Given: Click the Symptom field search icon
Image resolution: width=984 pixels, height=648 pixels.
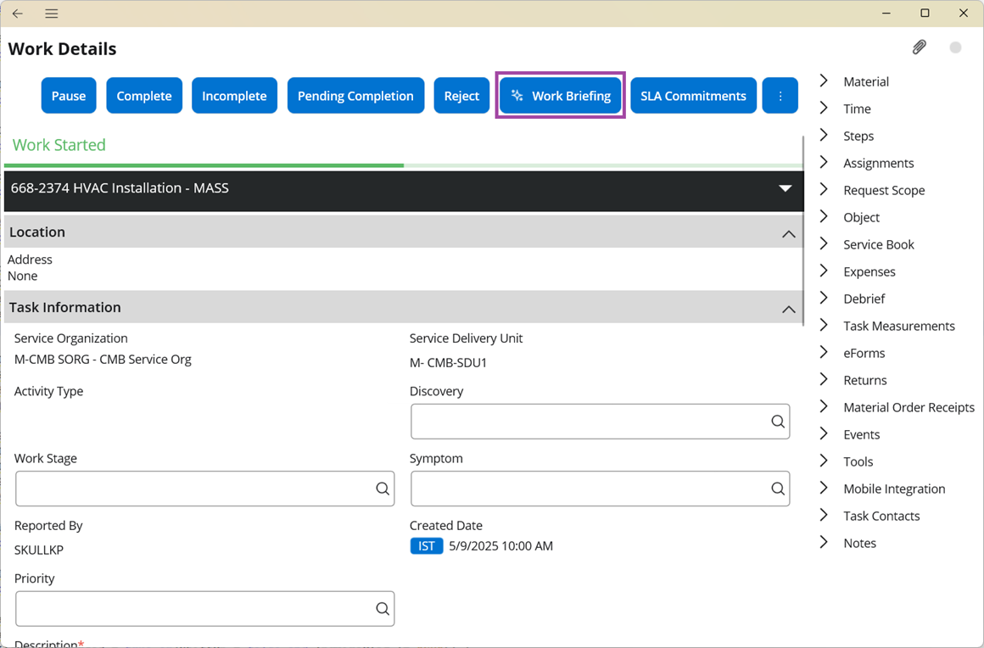Looking at the screenshot, I should point(777,489).
